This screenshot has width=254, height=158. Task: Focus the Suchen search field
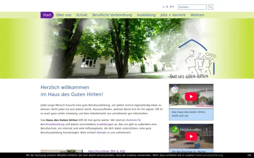(x=192, y=7)
